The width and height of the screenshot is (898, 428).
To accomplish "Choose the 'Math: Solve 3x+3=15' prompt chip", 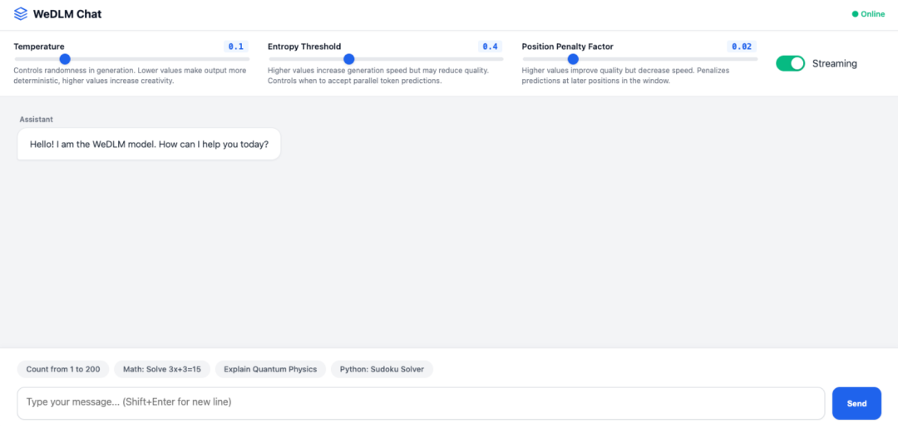I will (162, 369).
